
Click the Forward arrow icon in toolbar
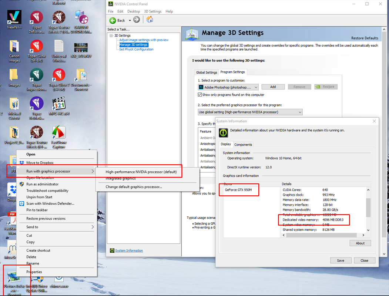tap(137, 20)
